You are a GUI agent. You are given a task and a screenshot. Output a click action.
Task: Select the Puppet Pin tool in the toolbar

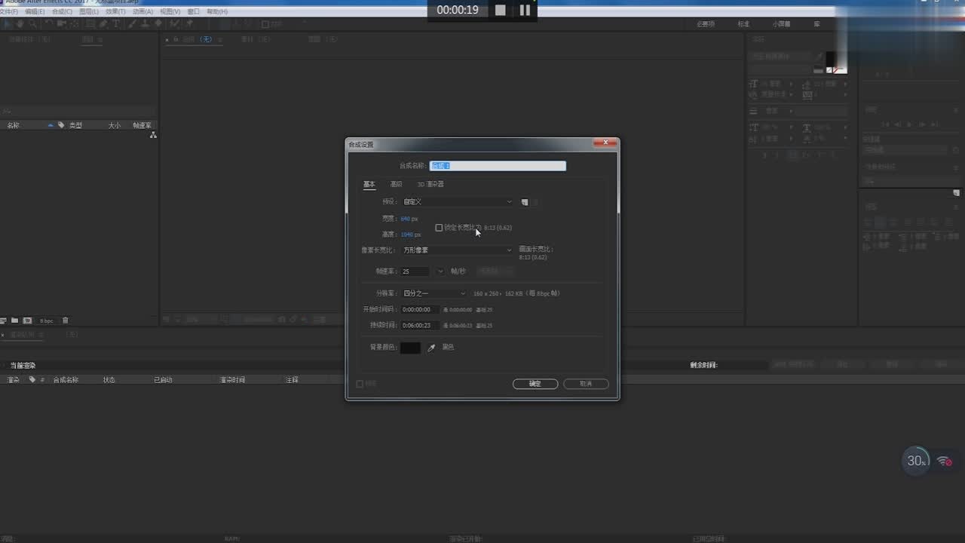[190, 24]
